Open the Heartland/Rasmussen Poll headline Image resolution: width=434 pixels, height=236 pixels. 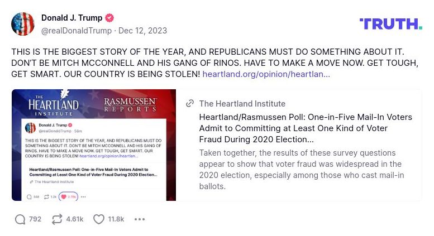(x=305, y=128)
